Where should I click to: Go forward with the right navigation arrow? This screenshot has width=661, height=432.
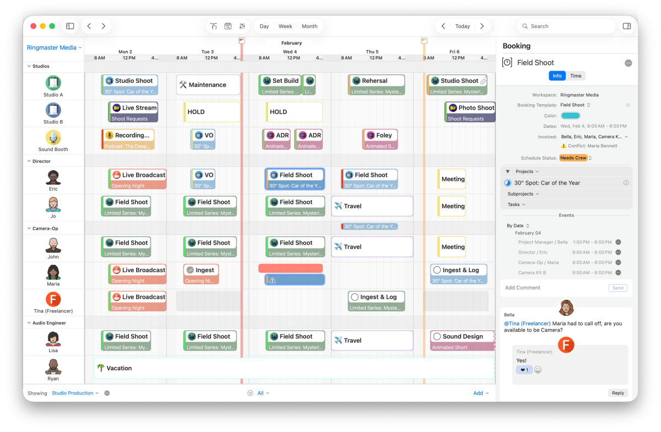pos(103,26)
